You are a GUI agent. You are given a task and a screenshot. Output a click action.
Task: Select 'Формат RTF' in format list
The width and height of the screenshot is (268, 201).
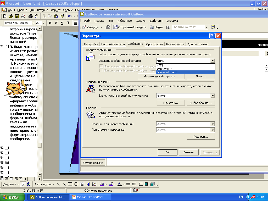click(x=186, y=69)
